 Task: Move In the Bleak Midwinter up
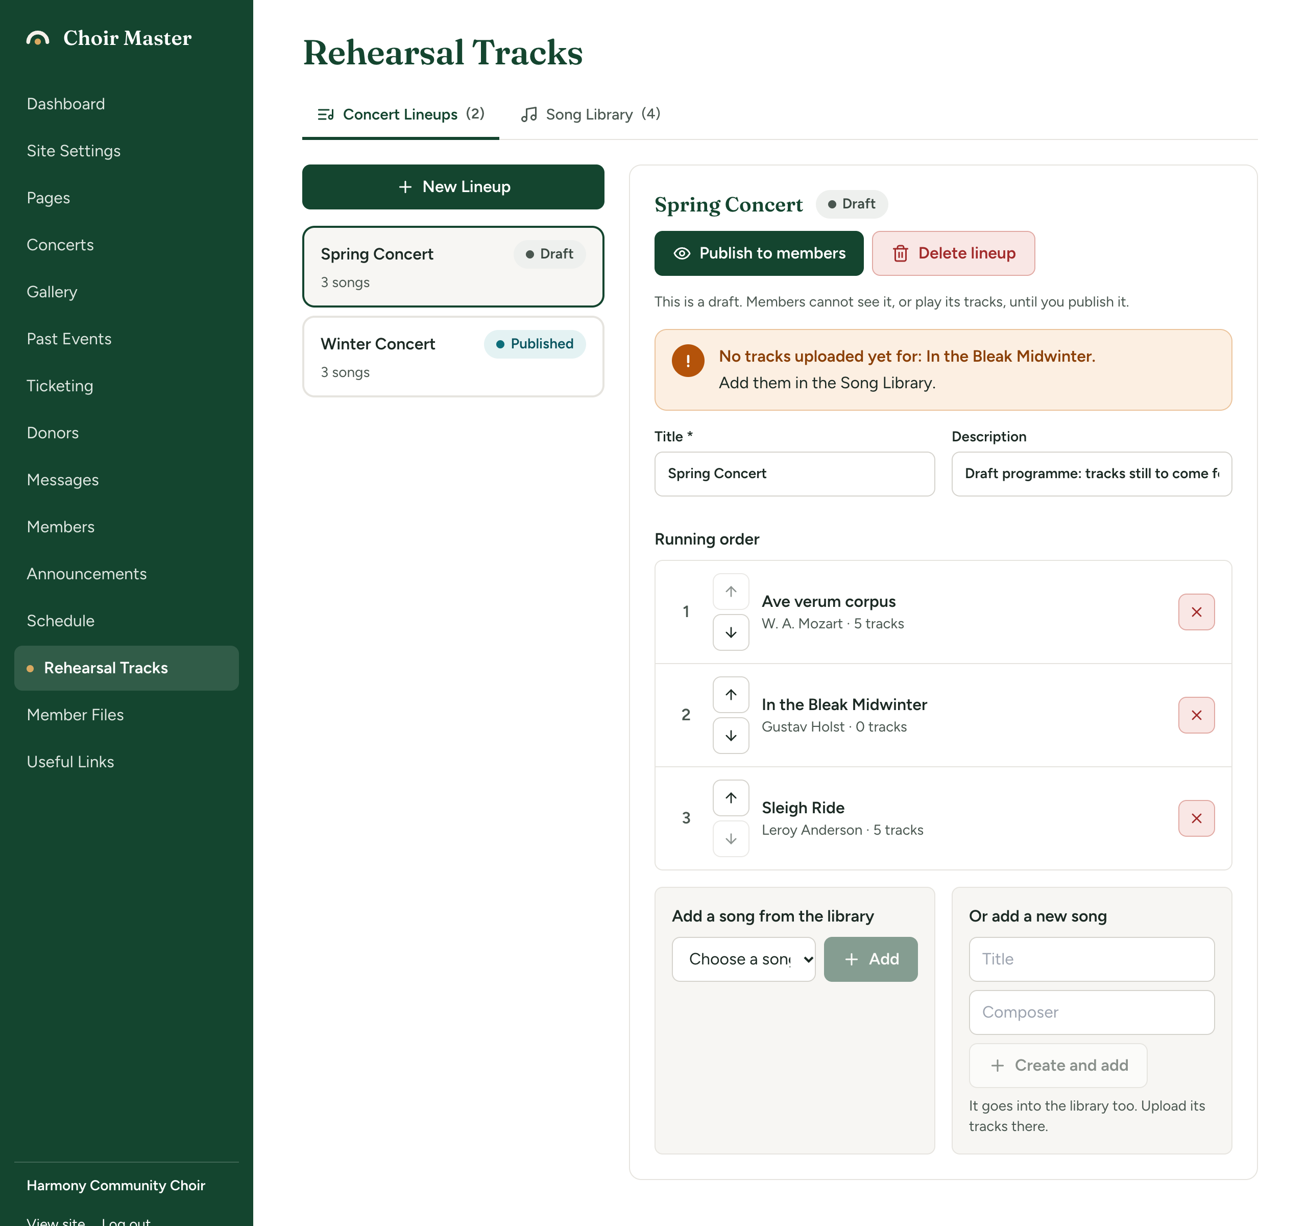point(731,695)
